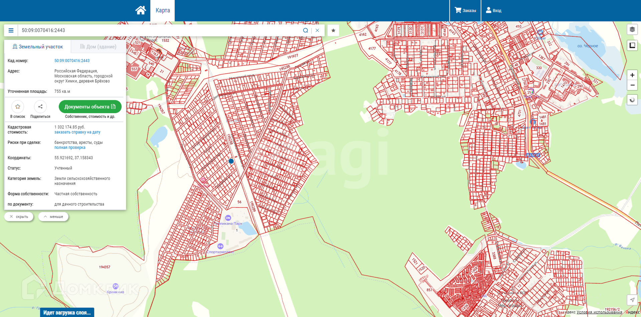Image resolution: width=641 pixels, height=317 pixels.
Task: Add parcel to list with star
Action: coord(18,107)
